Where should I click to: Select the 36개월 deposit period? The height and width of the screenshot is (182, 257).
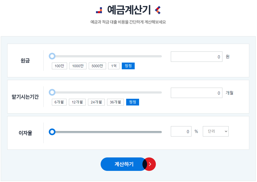pyautogui.click(x=115, y=102)
